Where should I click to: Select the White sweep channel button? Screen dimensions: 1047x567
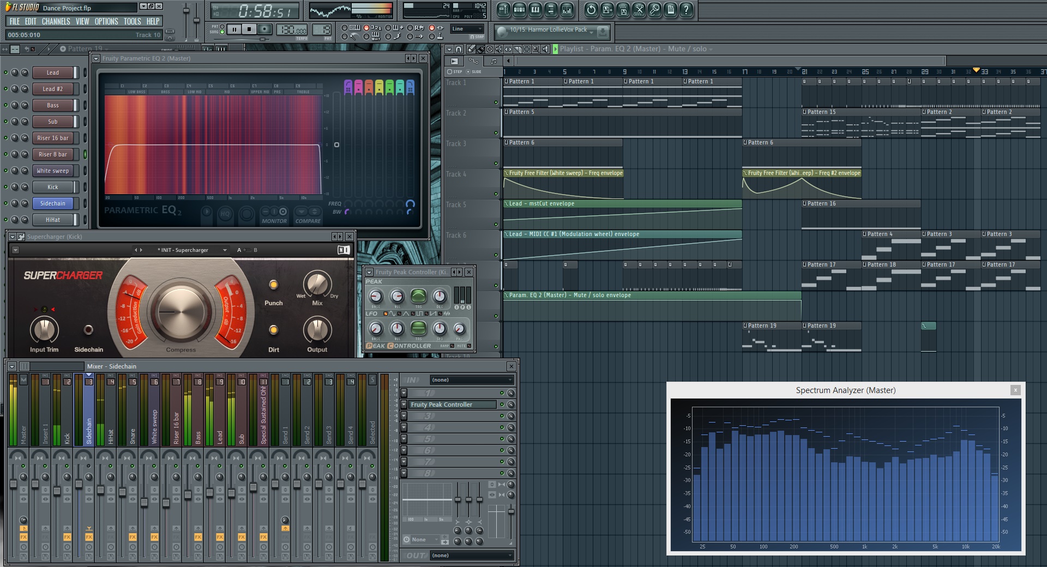tap(53, 171)
